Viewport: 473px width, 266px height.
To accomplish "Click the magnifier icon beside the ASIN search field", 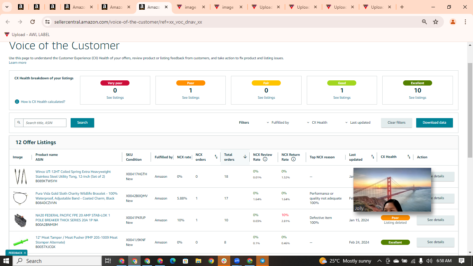I will tap(19, 123).
